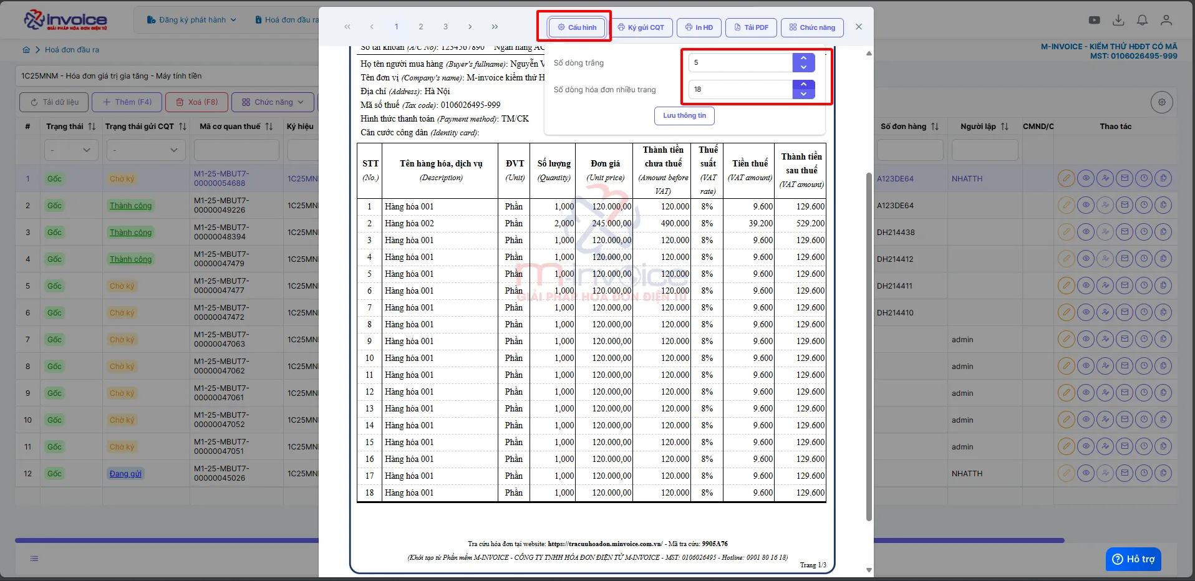View invoice in row 2
1195x581 pixels.
1086,205
